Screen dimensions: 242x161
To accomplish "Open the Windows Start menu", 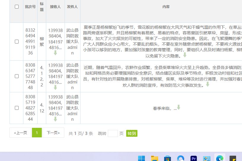I will pos(141,158).
